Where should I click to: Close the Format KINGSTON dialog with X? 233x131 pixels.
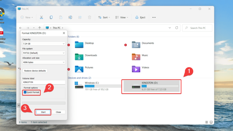click(64, 33)
